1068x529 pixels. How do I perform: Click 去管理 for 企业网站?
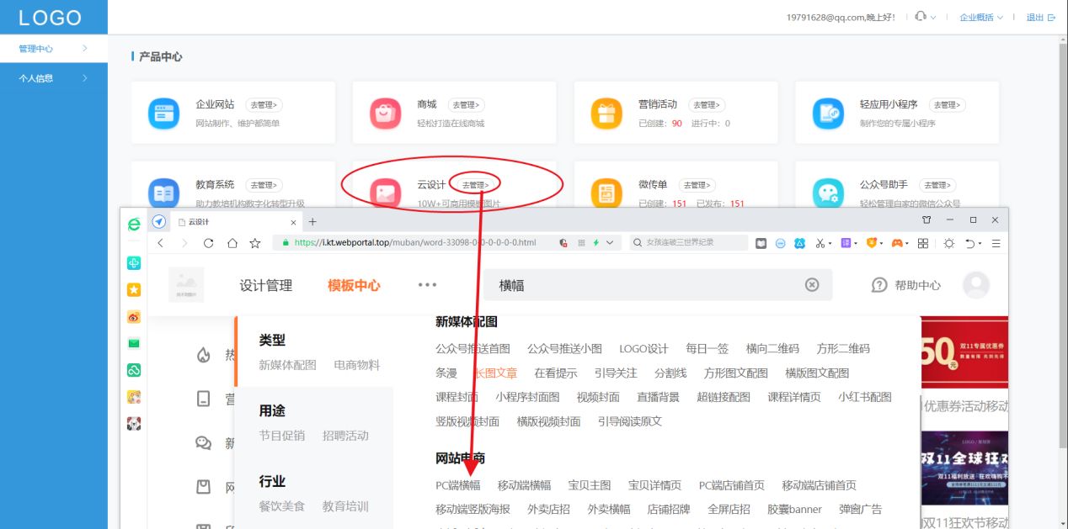[264, 105]
